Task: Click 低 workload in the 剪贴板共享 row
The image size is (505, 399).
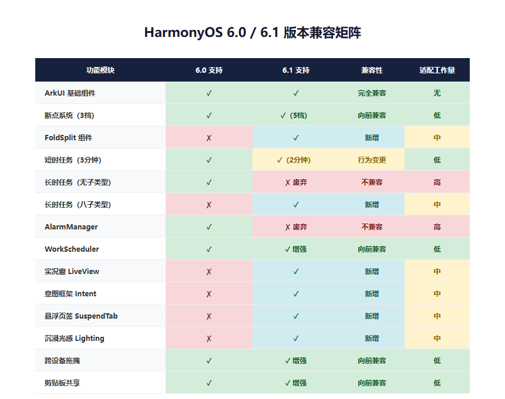Action: pos(437,383)
